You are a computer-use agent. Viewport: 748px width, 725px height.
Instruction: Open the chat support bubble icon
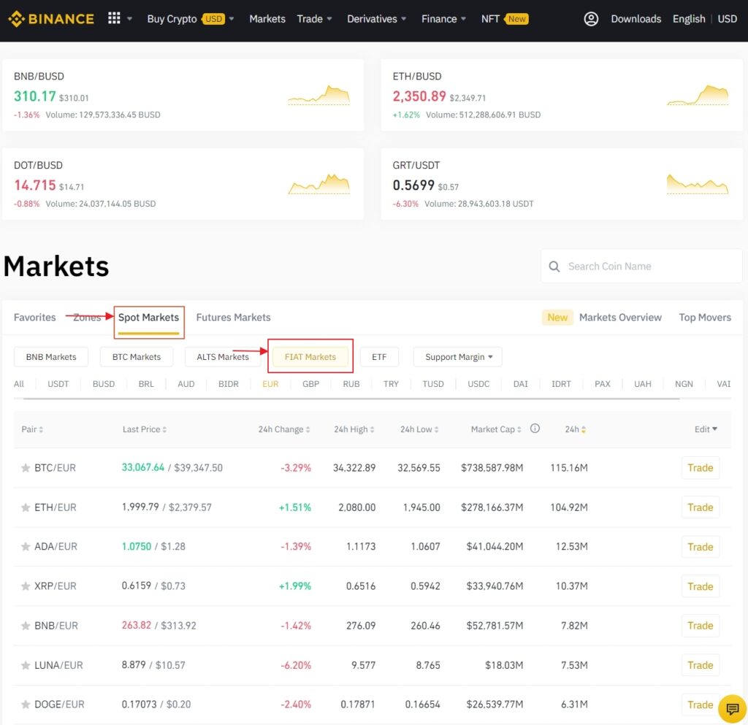pos(730,708)
